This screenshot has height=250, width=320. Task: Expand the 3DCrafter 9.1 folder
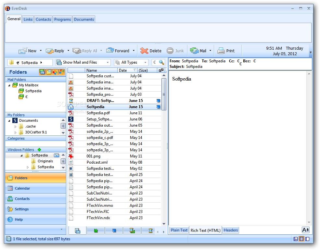pos(16,132)
